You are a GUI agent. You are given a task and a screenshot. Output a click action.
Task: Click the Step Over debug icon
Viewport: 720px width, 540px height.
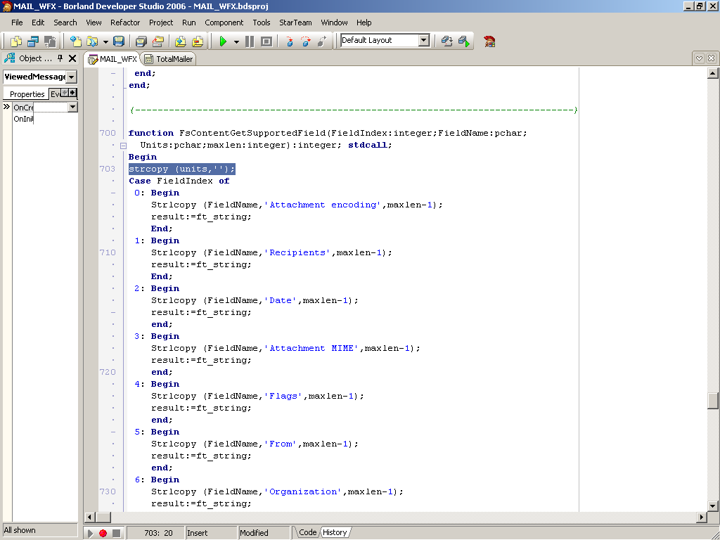(x=306, y=41)
